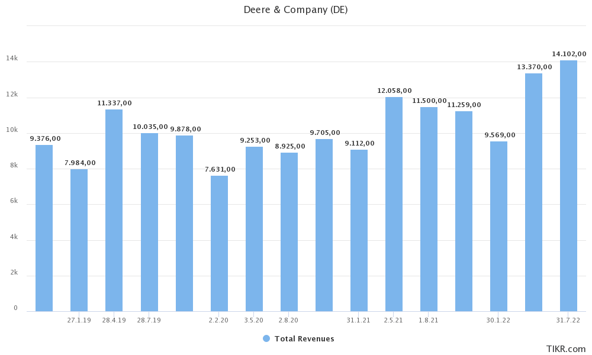Click the 27.1.19 x-axis date label

click(79, 320)
